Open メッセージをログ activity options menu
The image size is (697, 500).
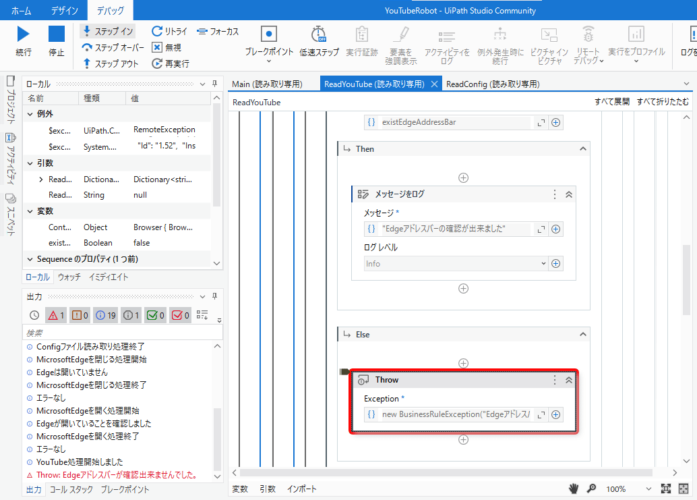[x=554, y=194]
